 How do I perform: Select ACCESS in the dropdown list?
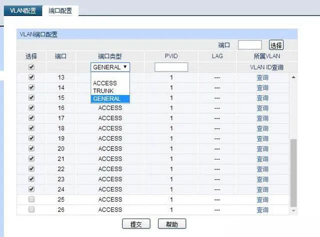pyautogui.click(x=105, y=83)
